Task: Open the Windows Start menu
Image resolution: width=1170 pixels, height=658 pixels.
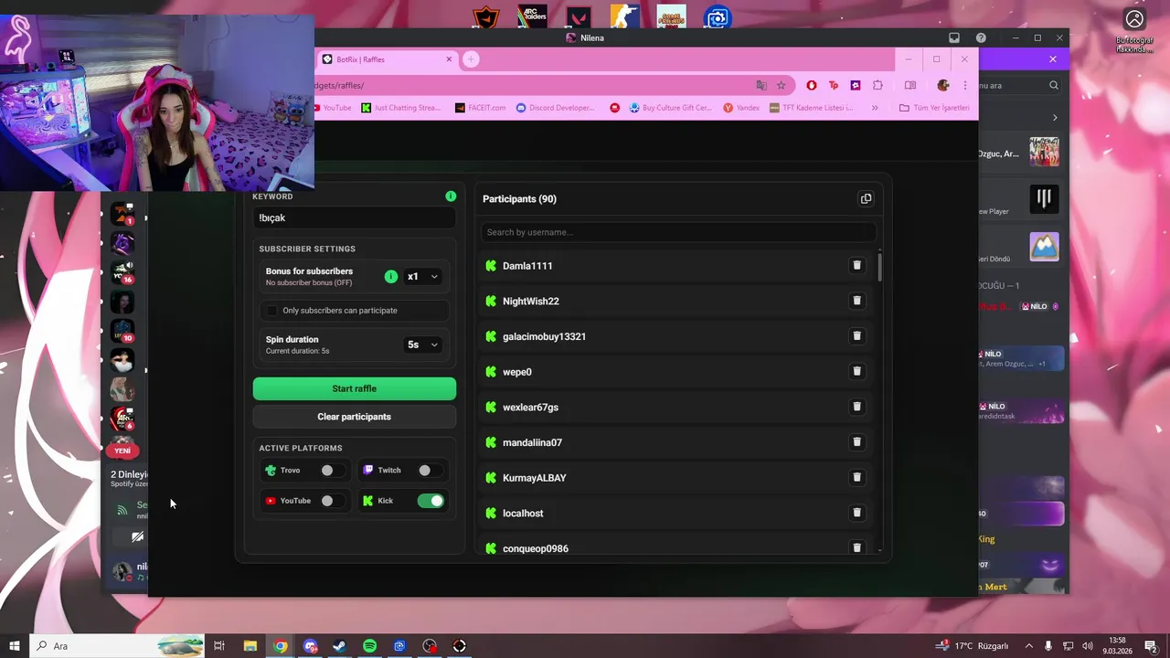Action: tap(15, 646)
